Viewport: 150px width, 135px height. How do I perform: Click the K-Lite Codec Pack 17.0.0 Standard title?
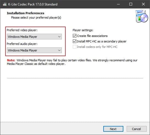tap(33, 4)
